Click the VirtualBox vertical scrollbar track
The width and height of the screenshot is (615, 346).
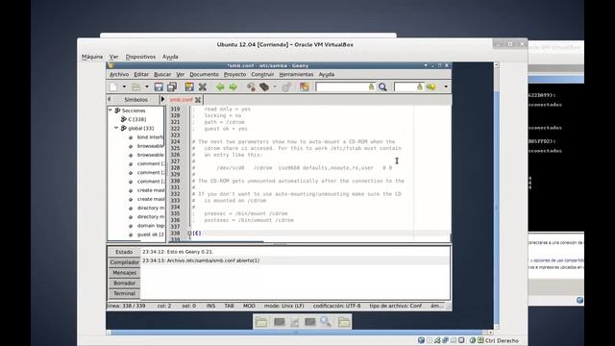[496, 195]
